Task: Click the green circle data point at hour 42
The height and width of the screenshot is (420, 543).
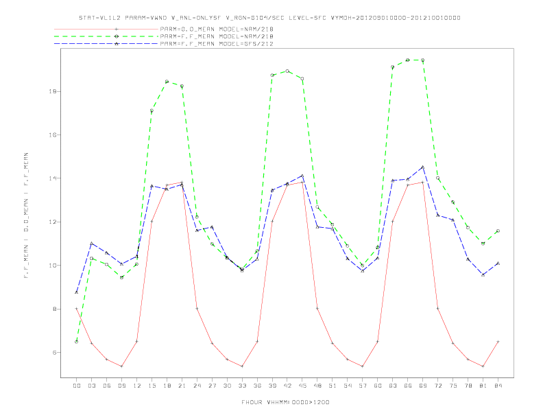Action: coord(287,71)
